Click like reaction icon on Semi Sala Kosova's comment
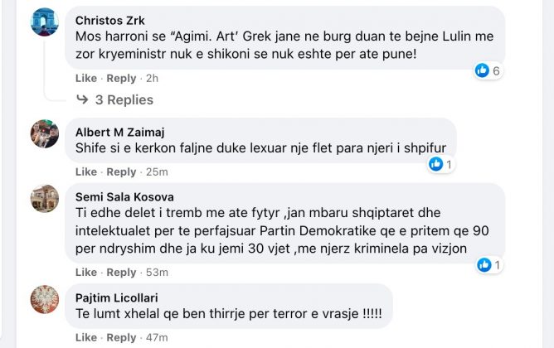554x348 pixels. click(484, 264)
